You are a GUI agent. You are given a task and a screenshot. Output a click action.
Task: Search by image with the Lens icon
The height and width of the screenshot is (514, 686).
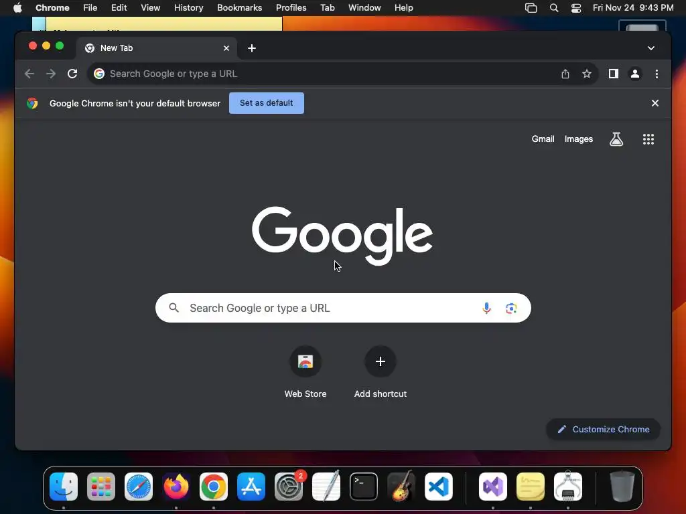click(x=511, y=308)
